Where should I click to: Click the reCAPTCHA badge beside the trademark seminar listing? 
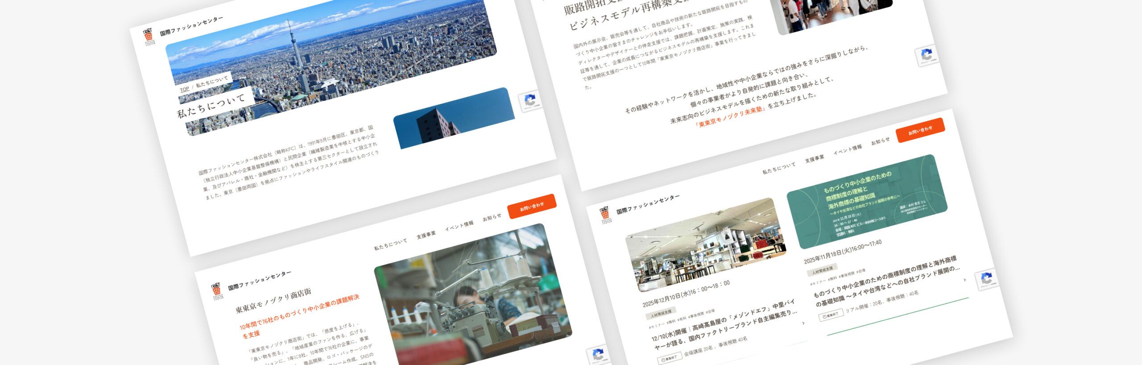[x=986, y=280]
